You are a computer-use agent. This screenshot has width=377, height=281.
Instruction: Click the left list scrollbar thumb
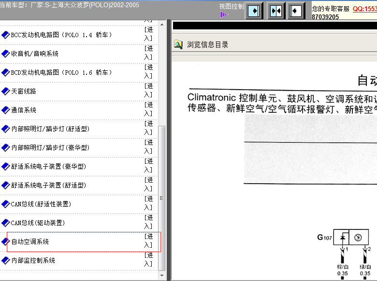(x=162, y=198)
